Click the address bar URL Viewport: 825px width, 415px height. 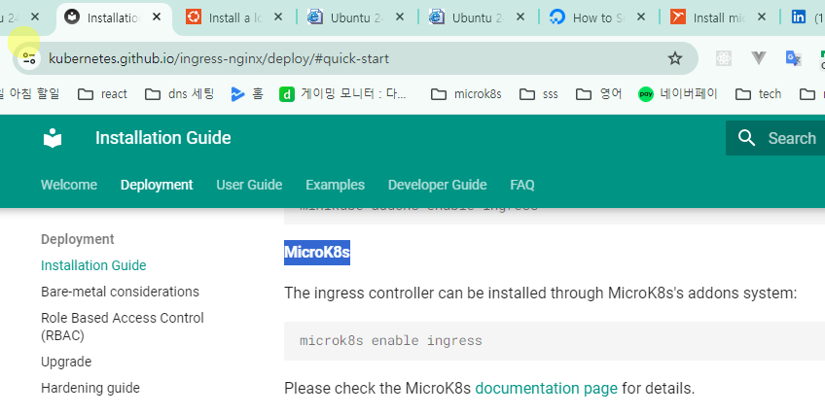pyautogui.click(x=218, y=58)
